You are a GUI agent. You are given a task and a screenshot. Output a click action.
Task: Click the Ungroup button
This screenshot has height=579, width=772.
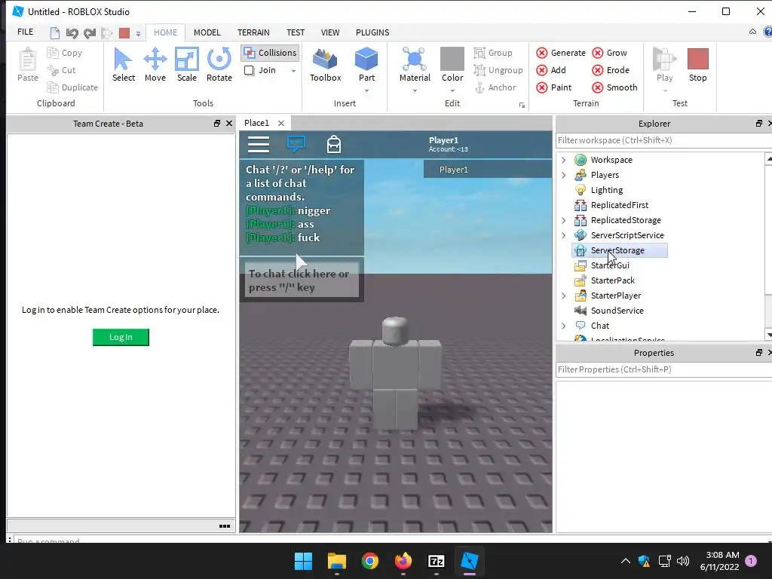[x=498, y=70]
